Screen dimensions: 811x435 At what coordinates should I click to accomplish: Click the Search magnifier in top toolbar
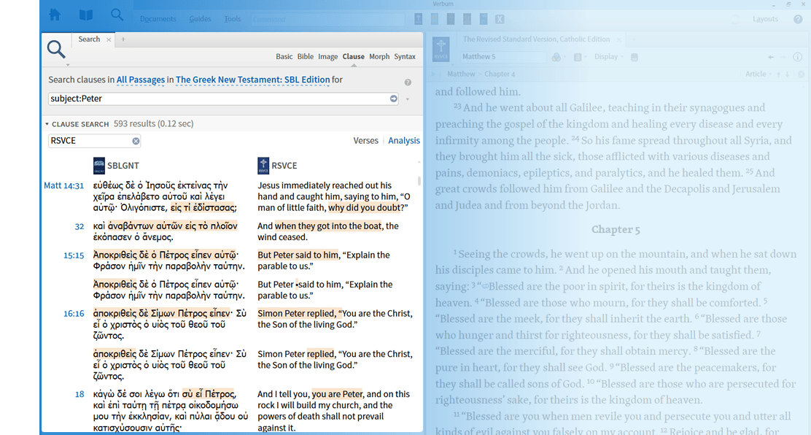117,15
